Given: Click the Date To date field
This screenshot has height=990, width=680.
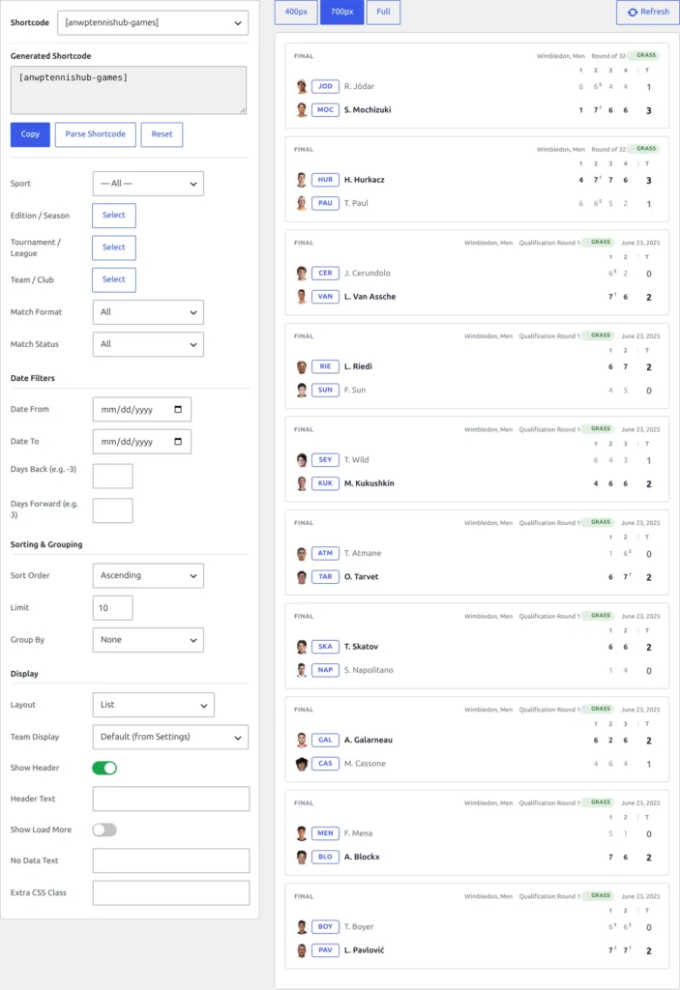Looking at the screenshot, I should [x=141, y=441].
